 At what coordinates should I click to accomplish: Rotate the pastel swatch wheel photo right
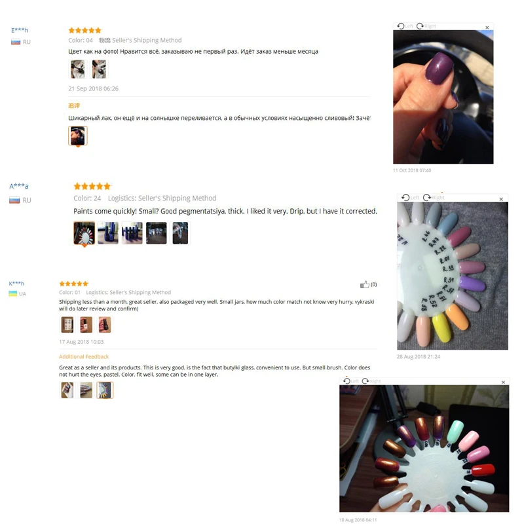tap(434, 198)
